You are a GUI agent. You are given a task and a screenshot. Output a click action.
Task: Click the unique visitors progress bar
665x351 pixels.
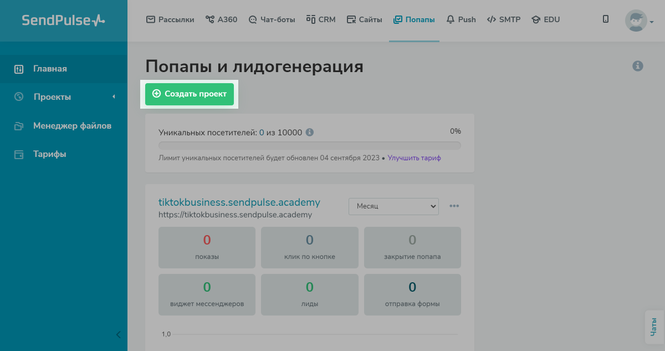click(309, 145)
